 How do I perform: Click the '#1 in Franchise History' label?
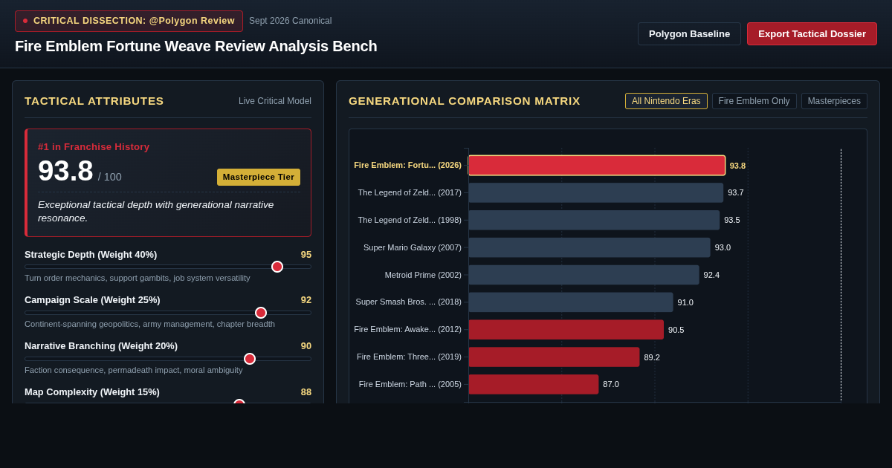[x=94, y=147]
